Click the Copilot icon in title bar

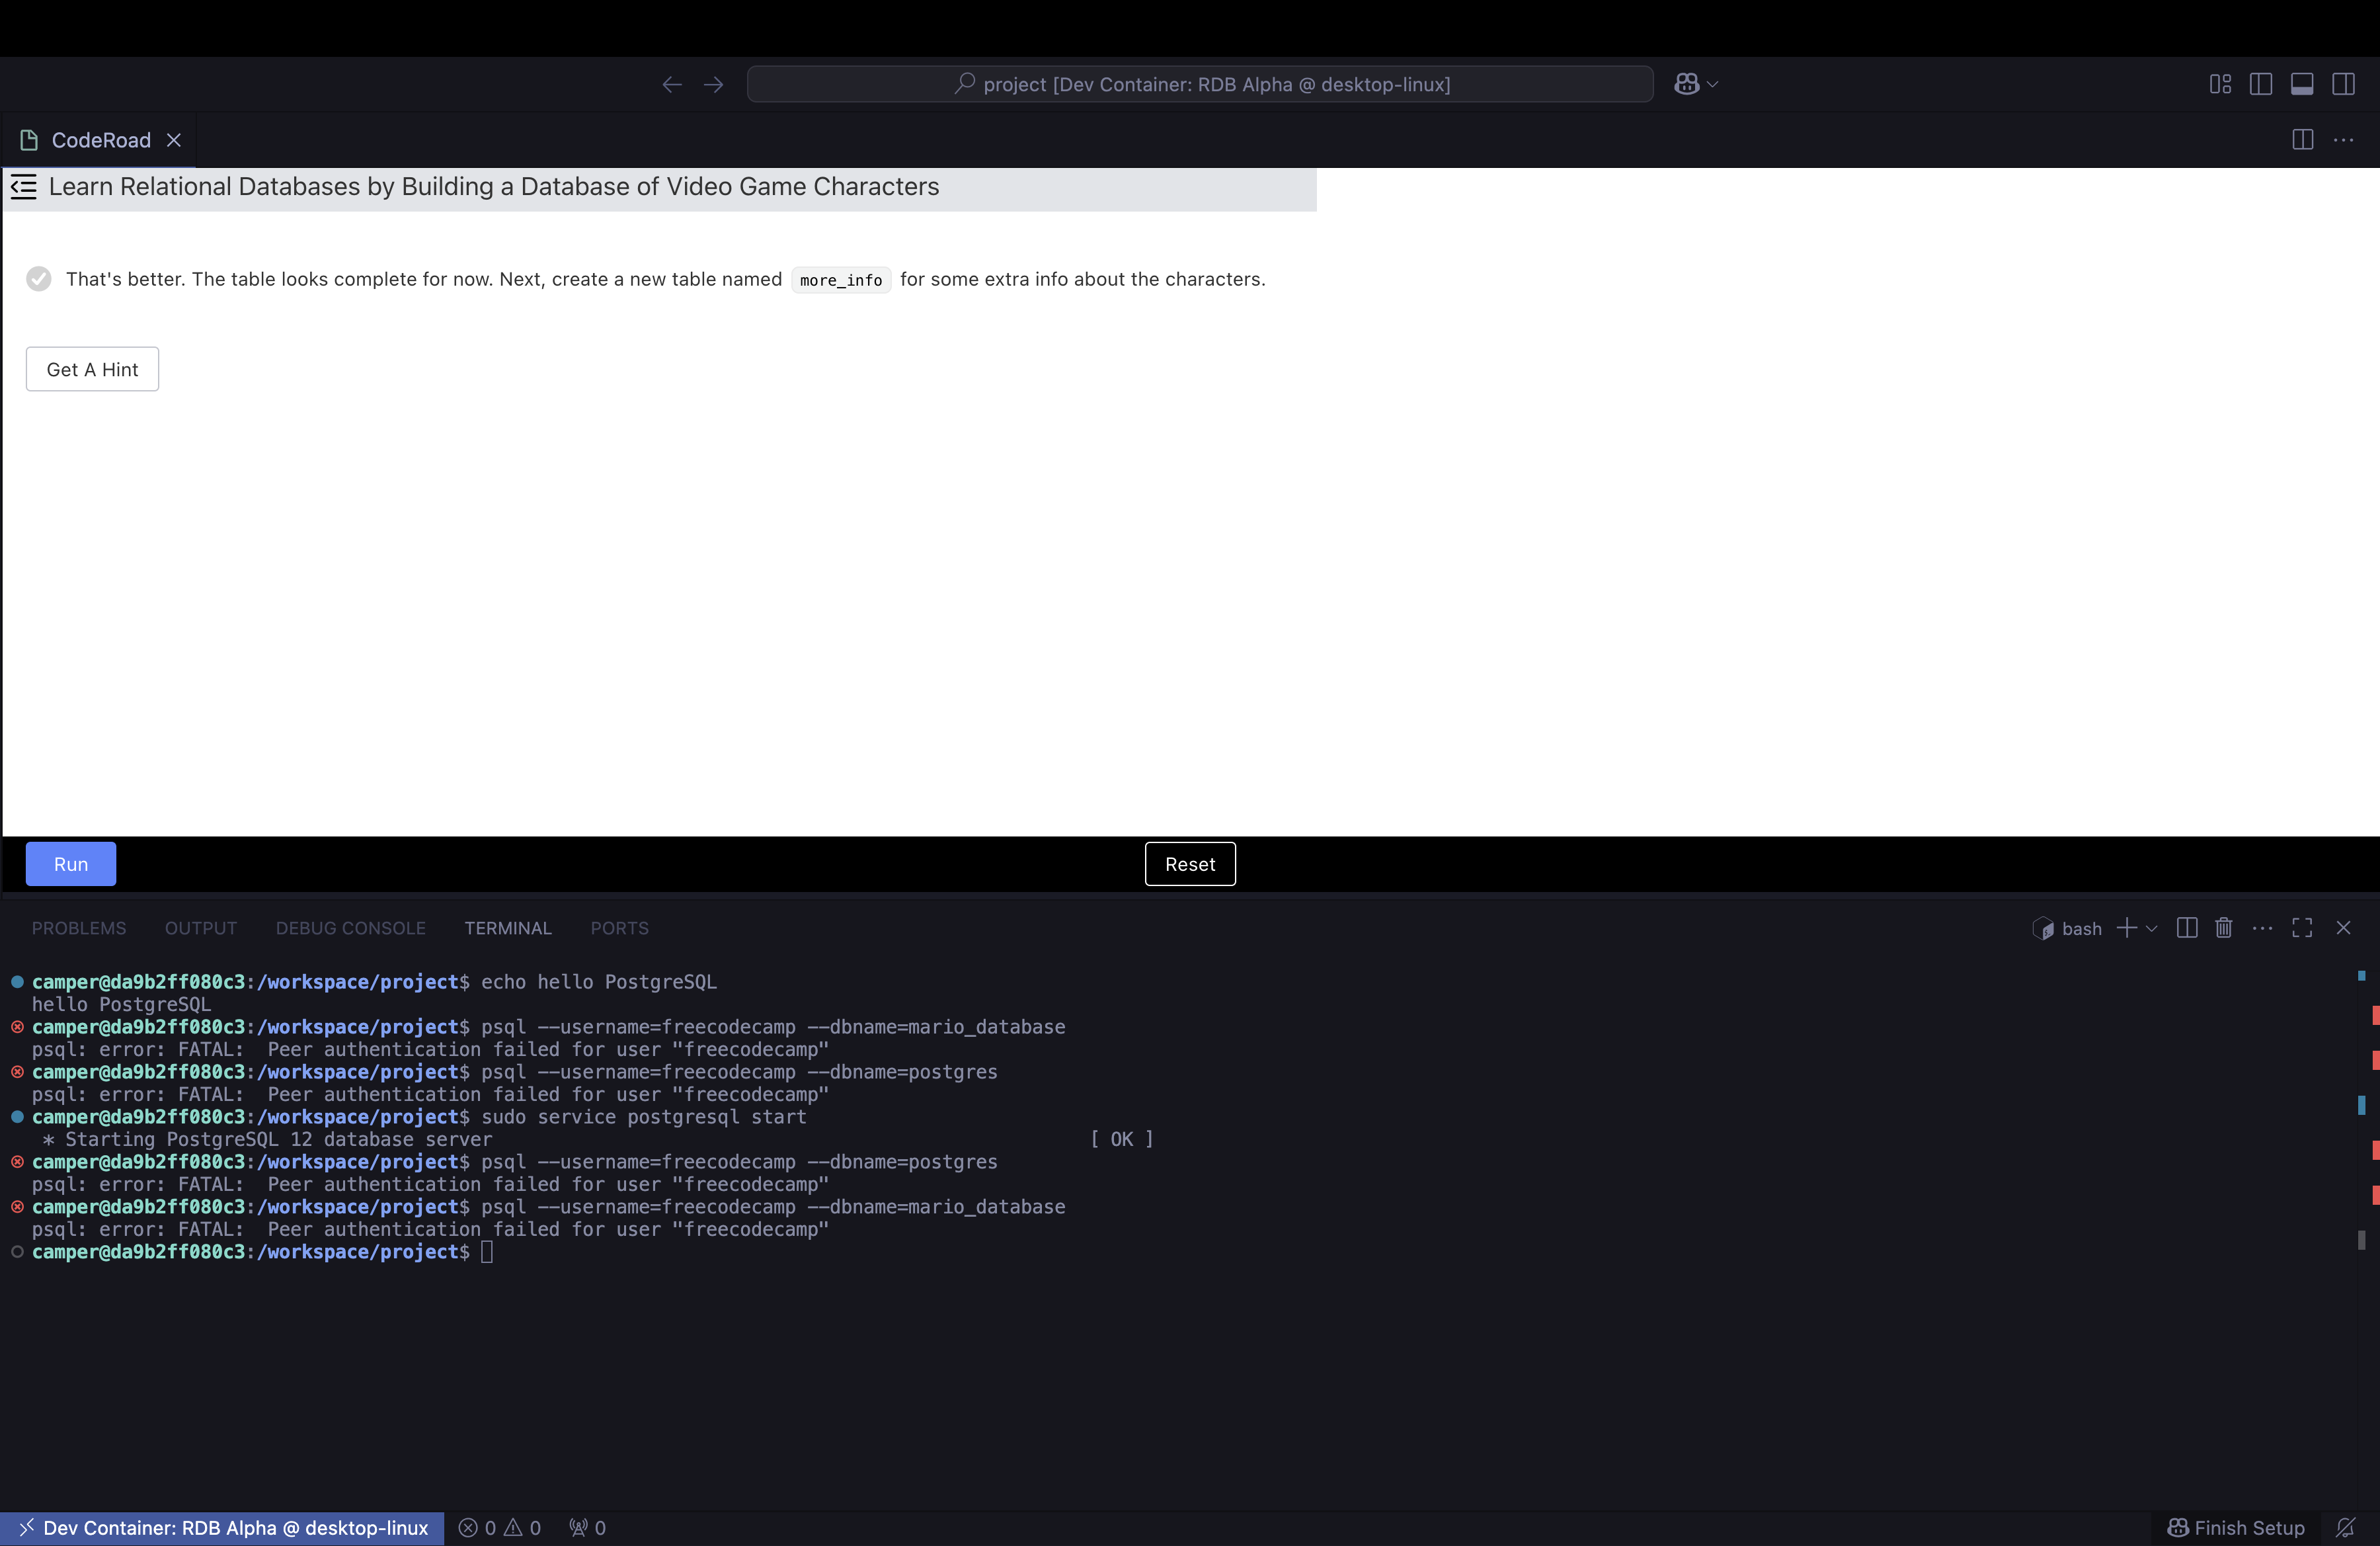(x=1687, y=84)
